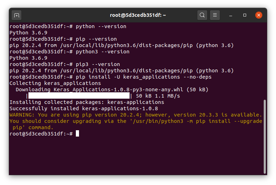
Task: Maximize the terminal window
Action: [x=245, y=15]
